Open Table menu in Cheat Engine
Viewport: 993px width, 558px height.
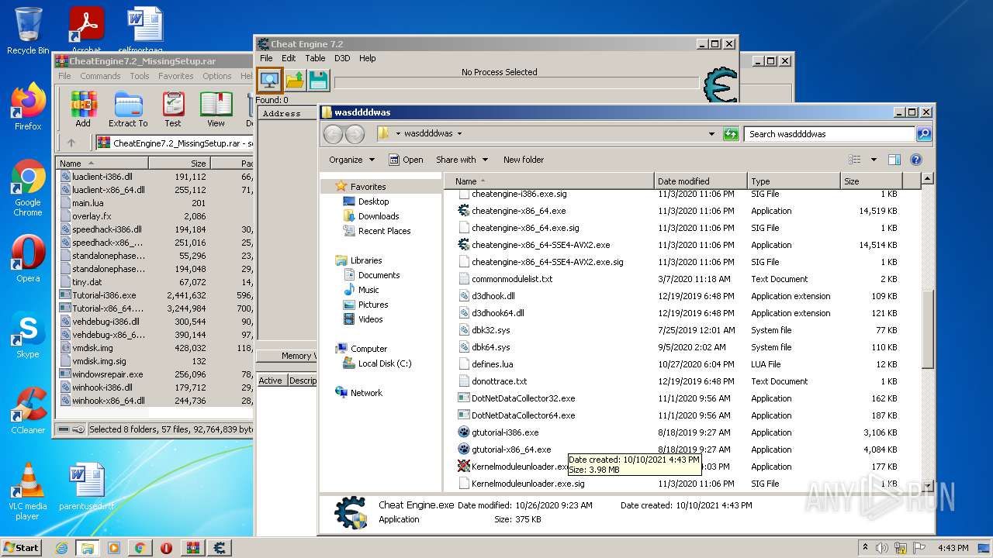coord(315,58)
